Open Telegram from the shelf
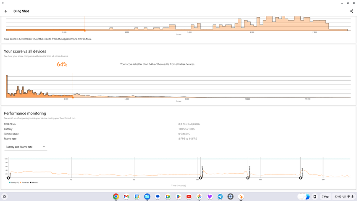 [220, 196]
